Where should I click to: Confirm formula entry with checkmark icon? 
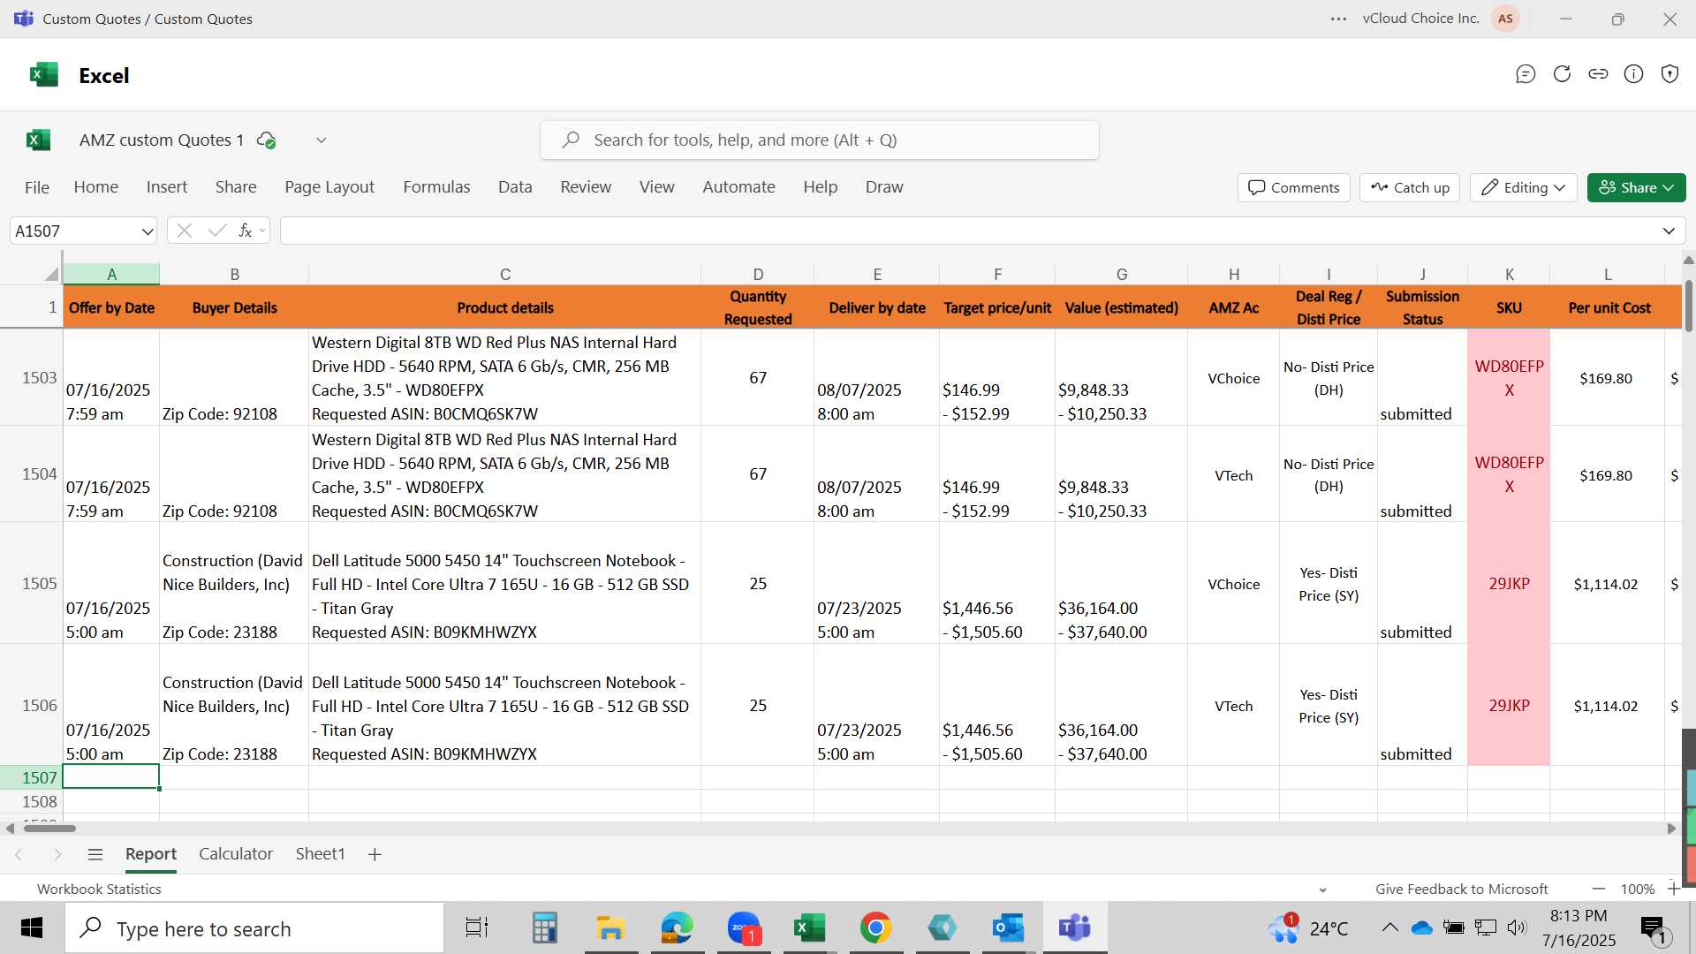[x=216, y=231]
